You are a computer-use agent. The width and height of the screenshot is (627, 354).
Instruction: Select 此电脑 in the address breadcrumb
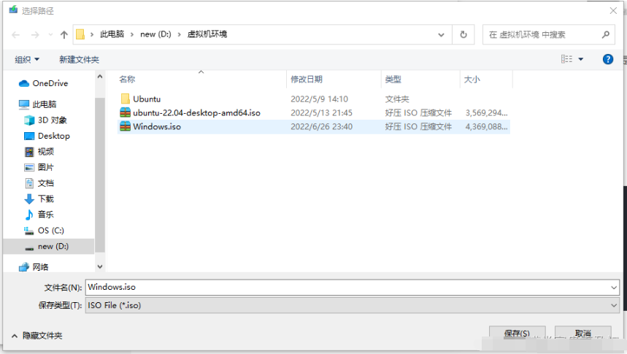tap(112, 34)
